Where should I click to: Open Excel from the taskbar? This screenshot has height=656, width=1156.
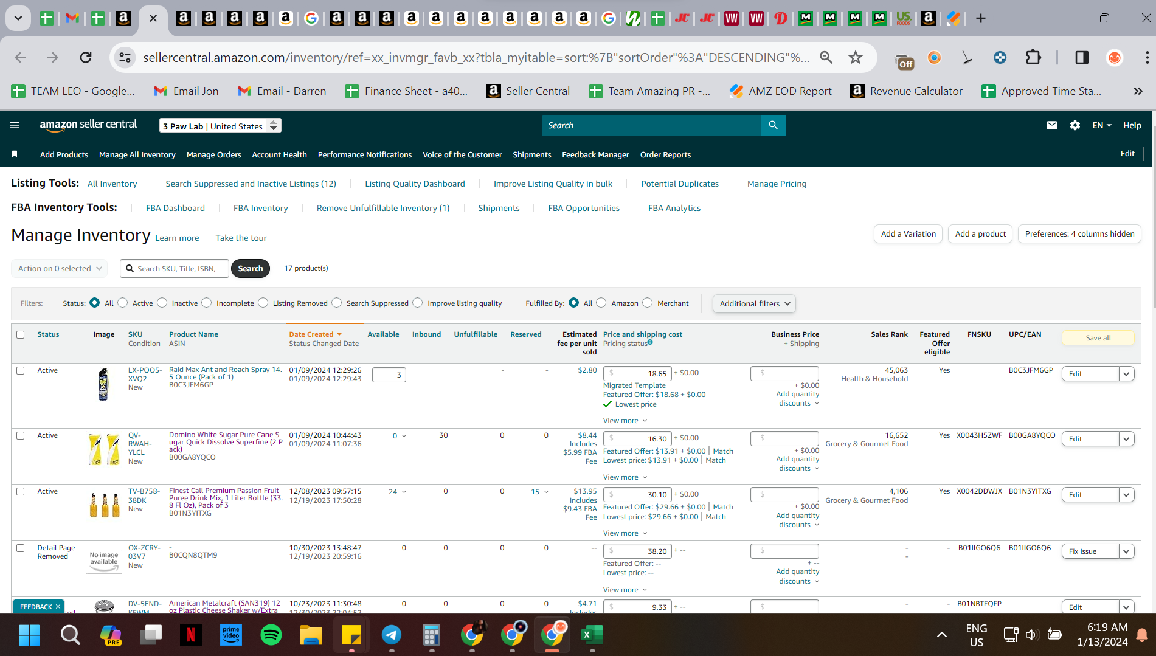pos(592,635)
